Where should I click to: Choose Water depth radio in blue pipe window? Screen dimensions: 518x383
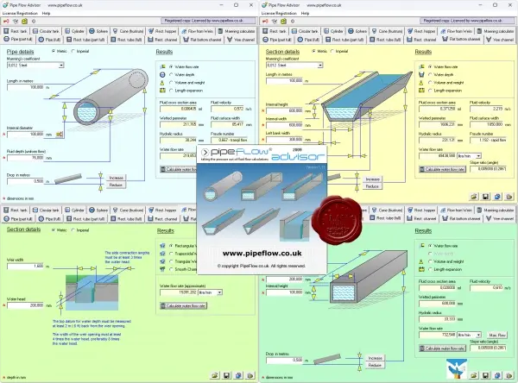pyautogui.click(x=171, y=75)
